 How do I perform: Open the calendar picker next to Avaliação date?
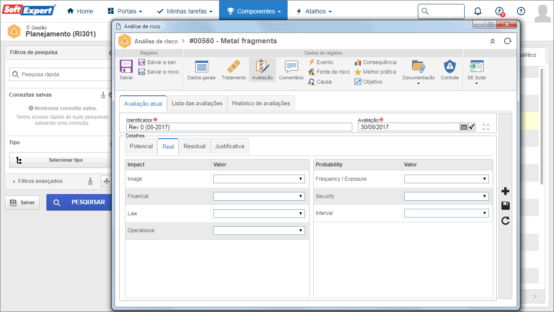[464, 127]
